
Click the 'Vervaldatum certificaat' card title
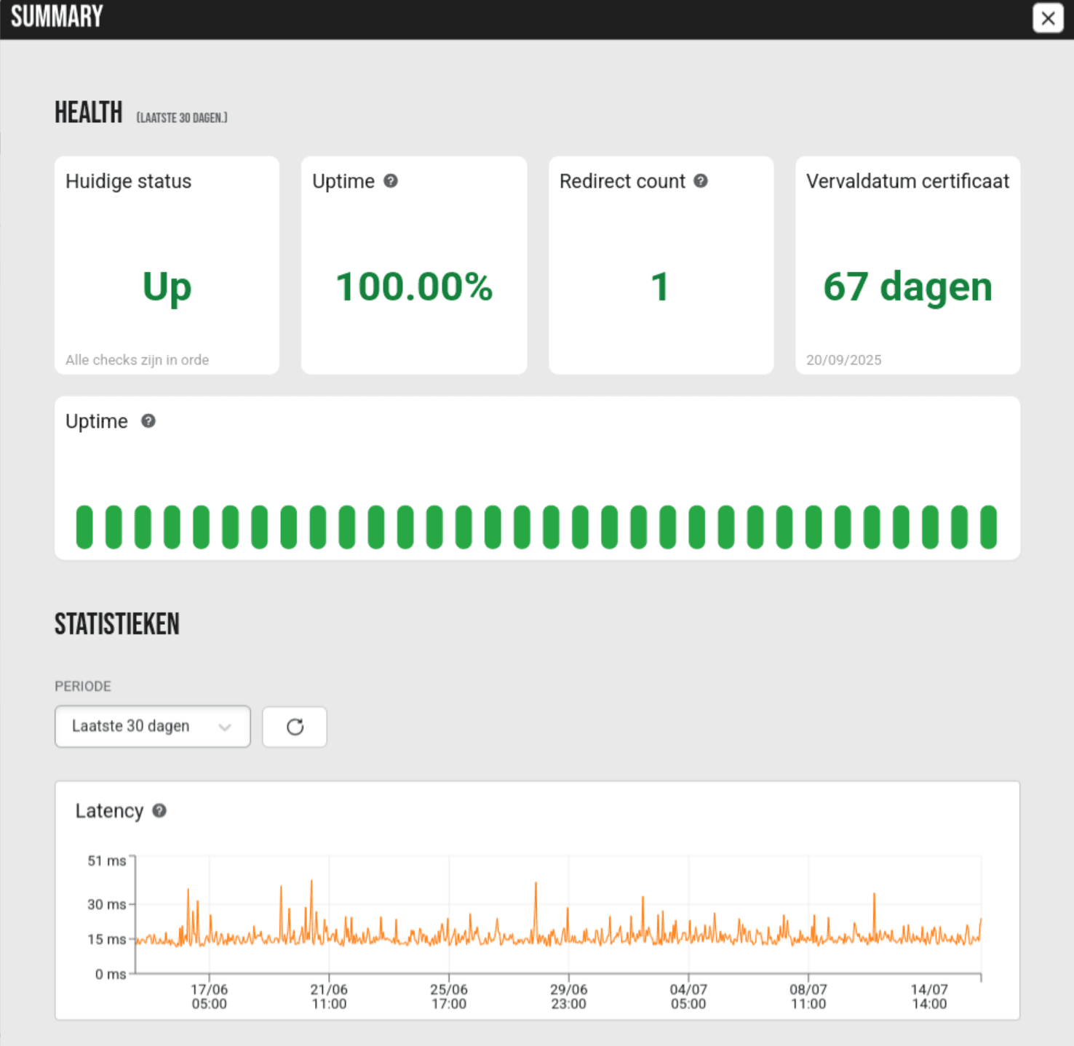907,181
